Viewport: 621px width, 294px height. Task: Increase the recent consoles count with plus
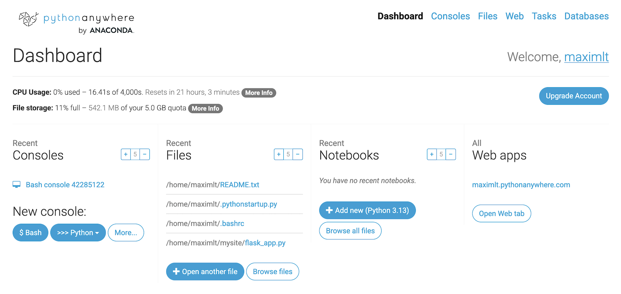point(126,154)
